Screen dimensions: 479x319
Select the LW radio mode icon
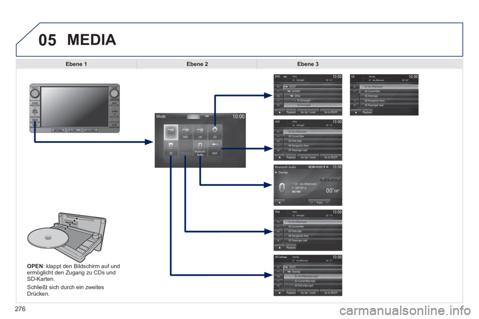(200, 132)
